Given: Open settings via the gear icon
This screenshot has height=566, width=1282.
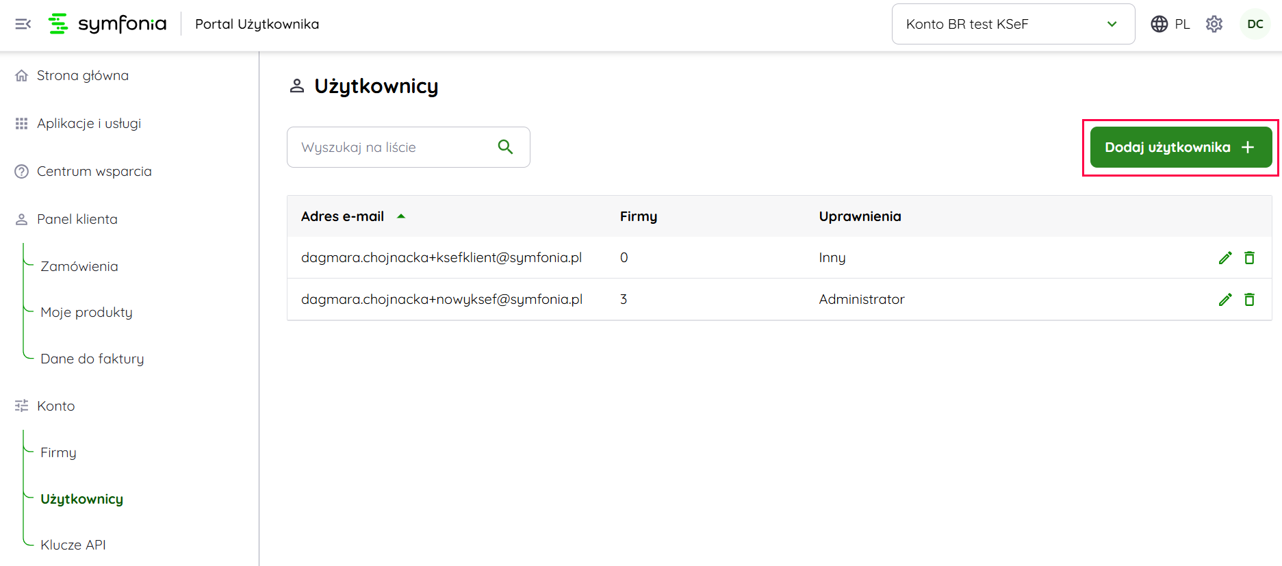Looking at the screenshot, I should pyautogui.click(x=1214, y=24).
